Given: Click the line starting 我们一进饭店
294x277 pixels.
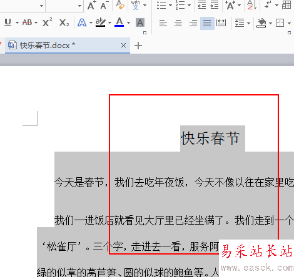Looking at the screenshot, I should 174,220.
